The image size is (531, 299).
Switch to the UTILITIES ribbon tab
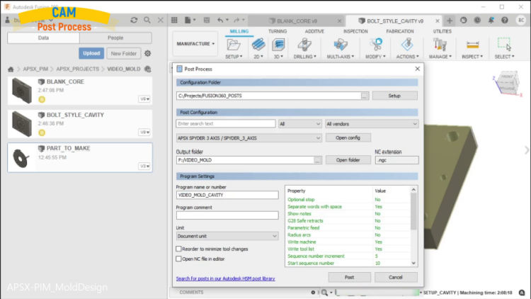pos(442,31)
